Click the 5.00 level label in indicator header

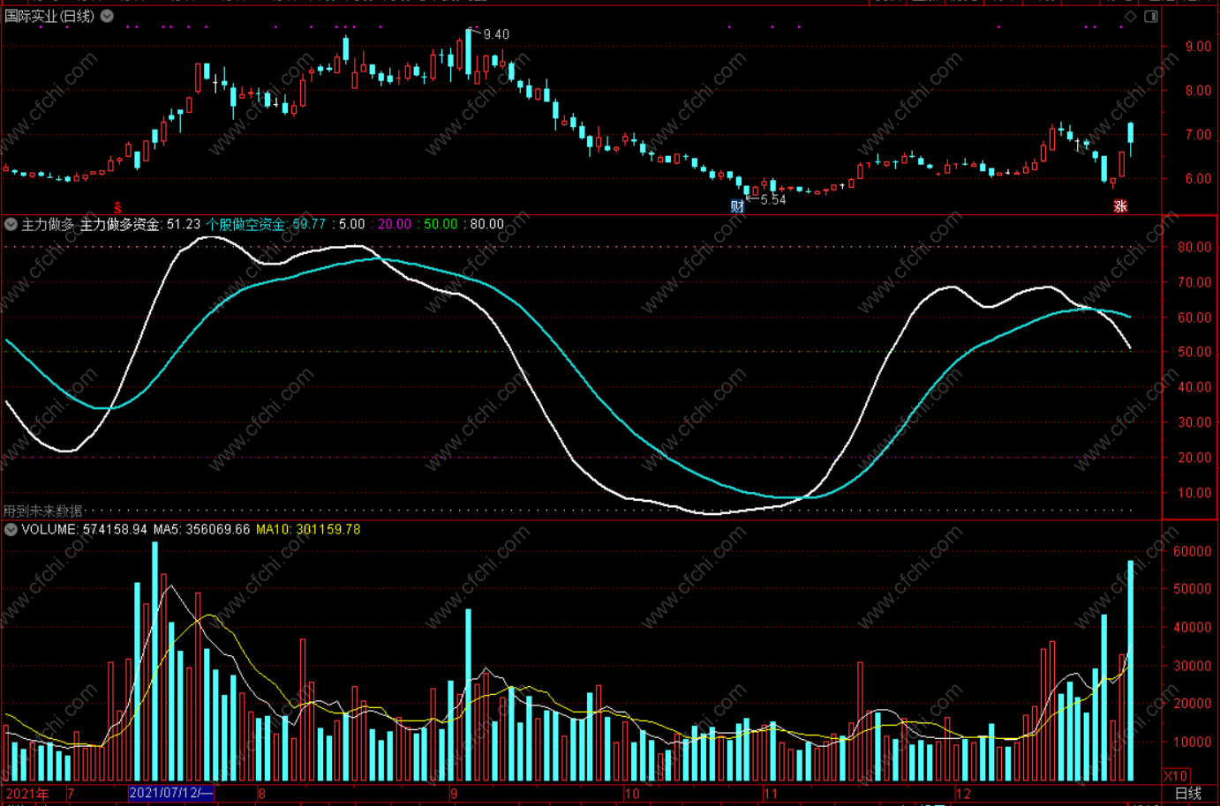351,224
